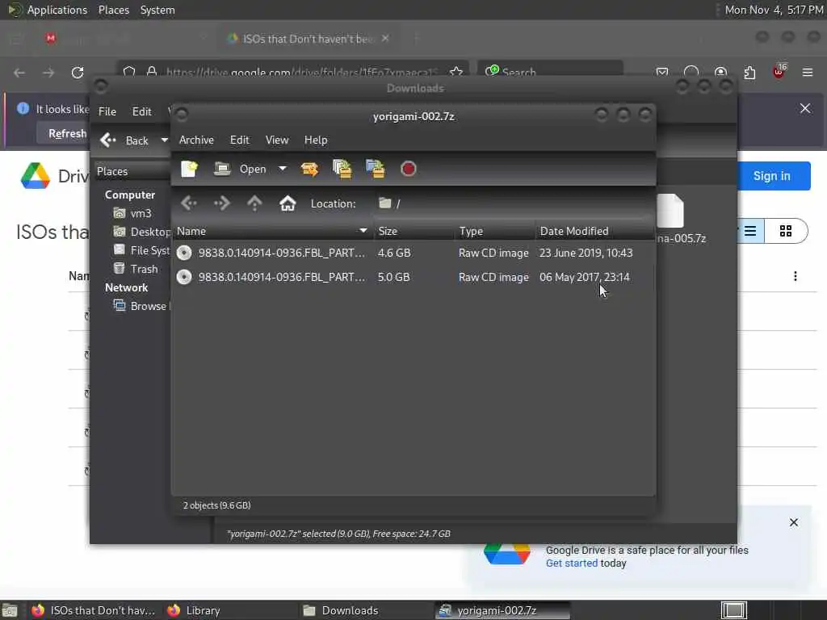Viewport: 827px width, 620px height.
Task: Click the clock in the top panel
Action: coord(774,10)
